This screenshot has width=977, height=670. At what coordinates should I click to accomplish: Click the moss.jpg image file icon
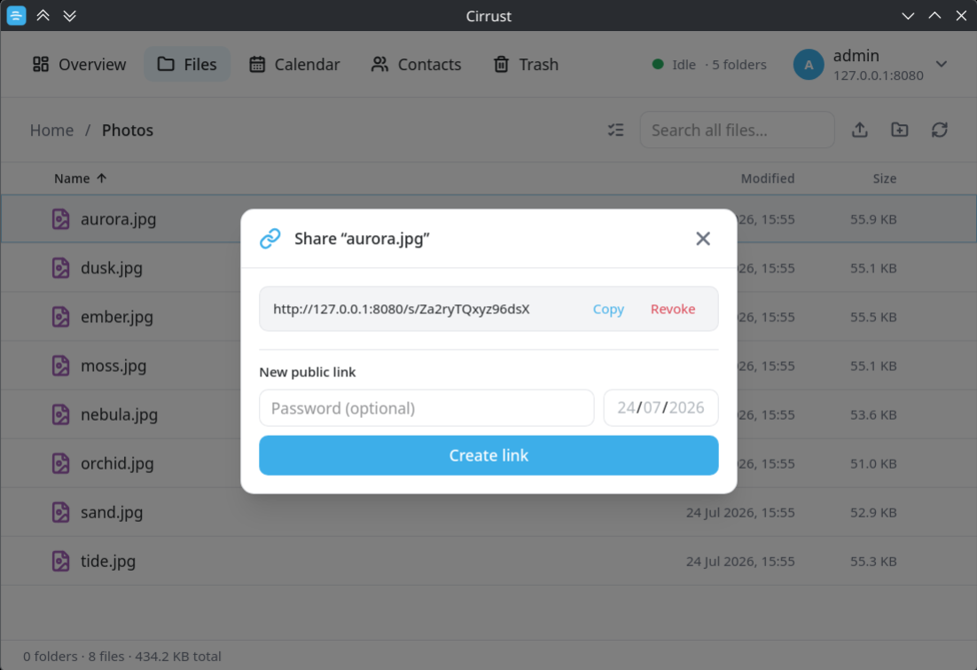[x=60, y=366]
